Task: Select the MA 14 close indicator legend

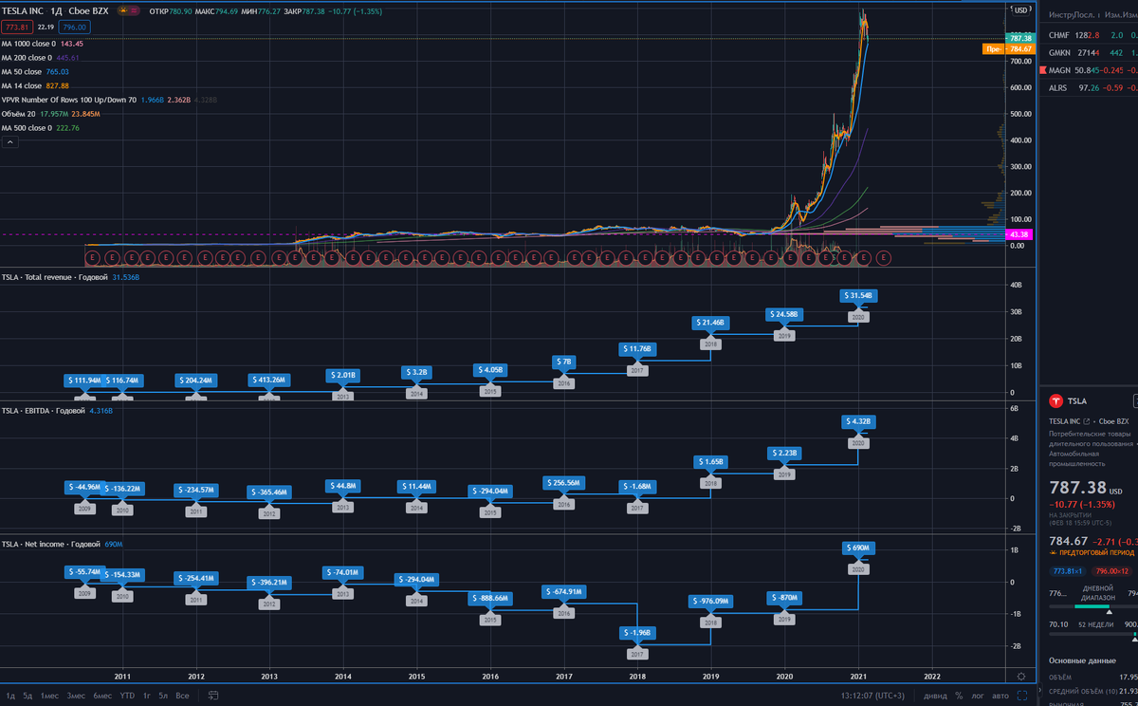Action: tap(35, 85)
